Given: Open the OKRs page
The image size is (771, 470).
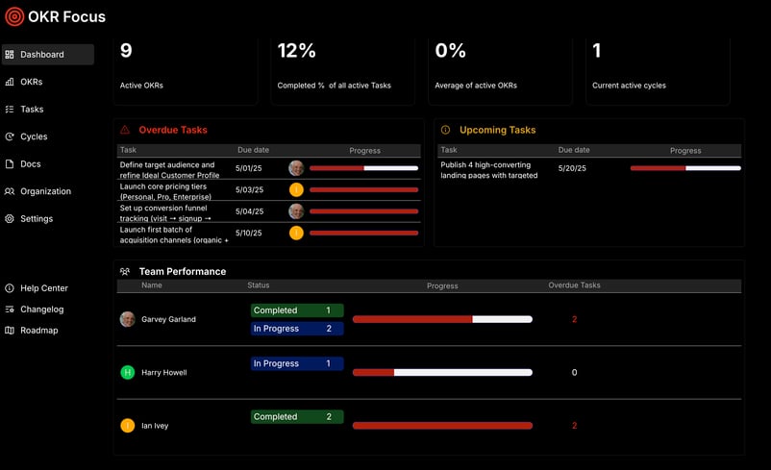Looking at the screenshot, I should point(31,82).
